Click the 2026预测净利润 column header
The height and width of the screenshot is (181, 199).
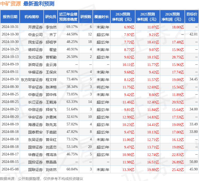(172, 17)
